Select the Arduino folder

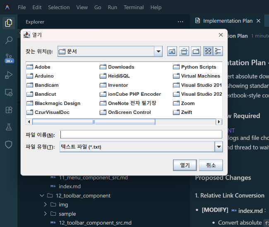(40, 76)
